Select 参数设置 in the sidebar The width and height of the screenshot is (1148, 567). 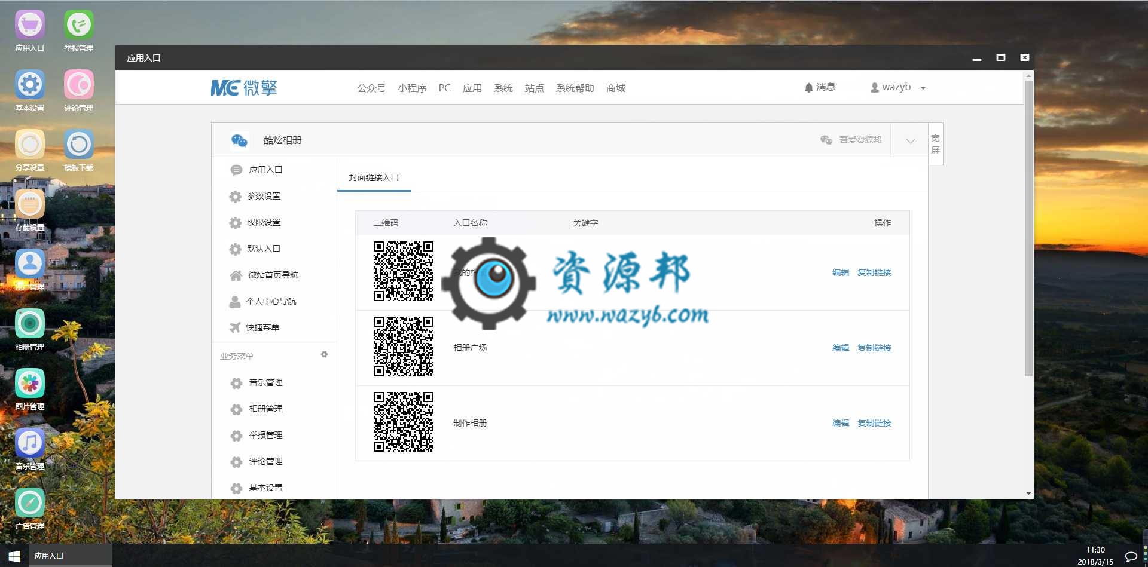[264, 196]
